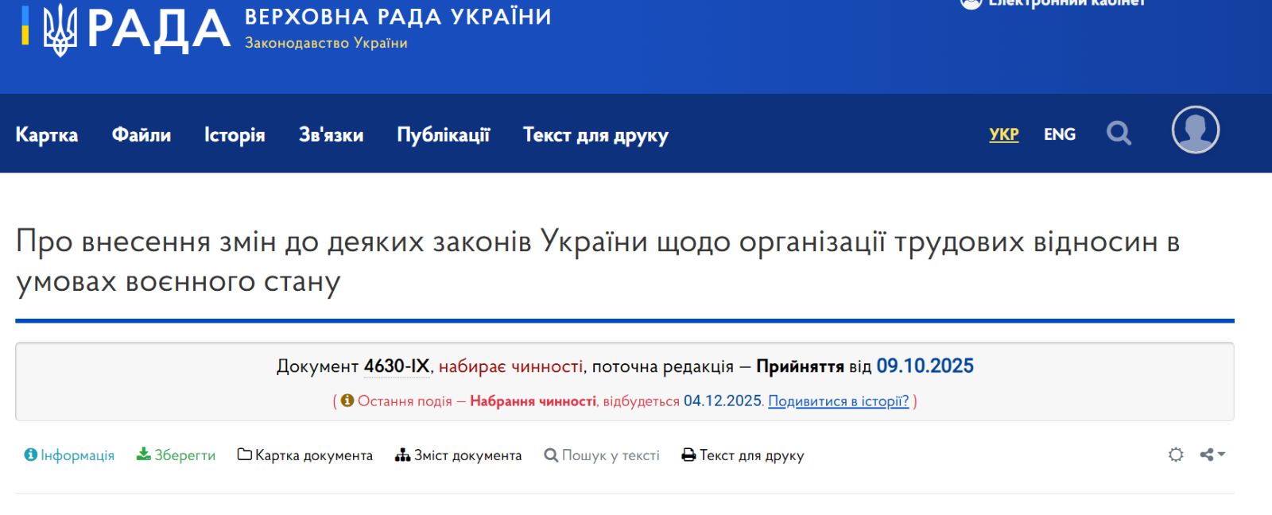
Task: Open the share icon dropdown
Action: pos(1212,455)
